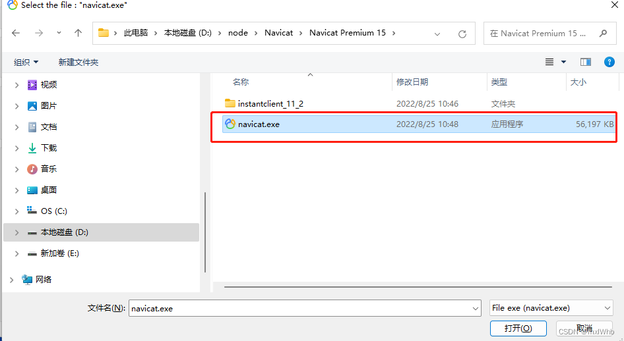Image resolution: width=624 pixels, height=341 pixels.
Task: Expand the 本地磁盘 (D:) tree node
Action: [x=16, y=232]
